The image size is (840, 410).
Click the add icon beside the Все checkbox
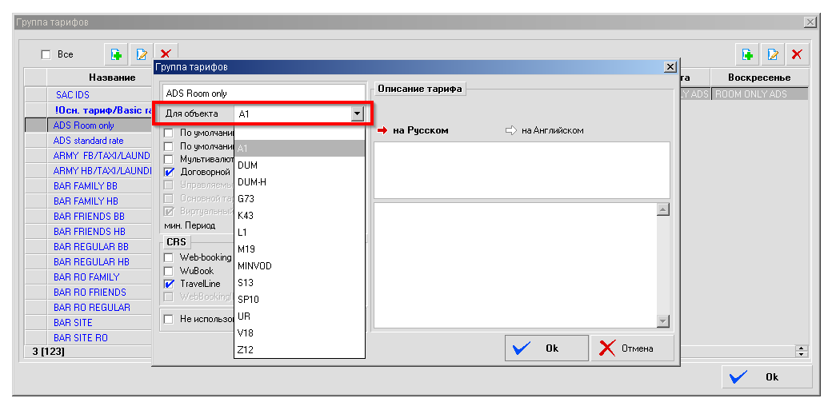pos(117,54)
